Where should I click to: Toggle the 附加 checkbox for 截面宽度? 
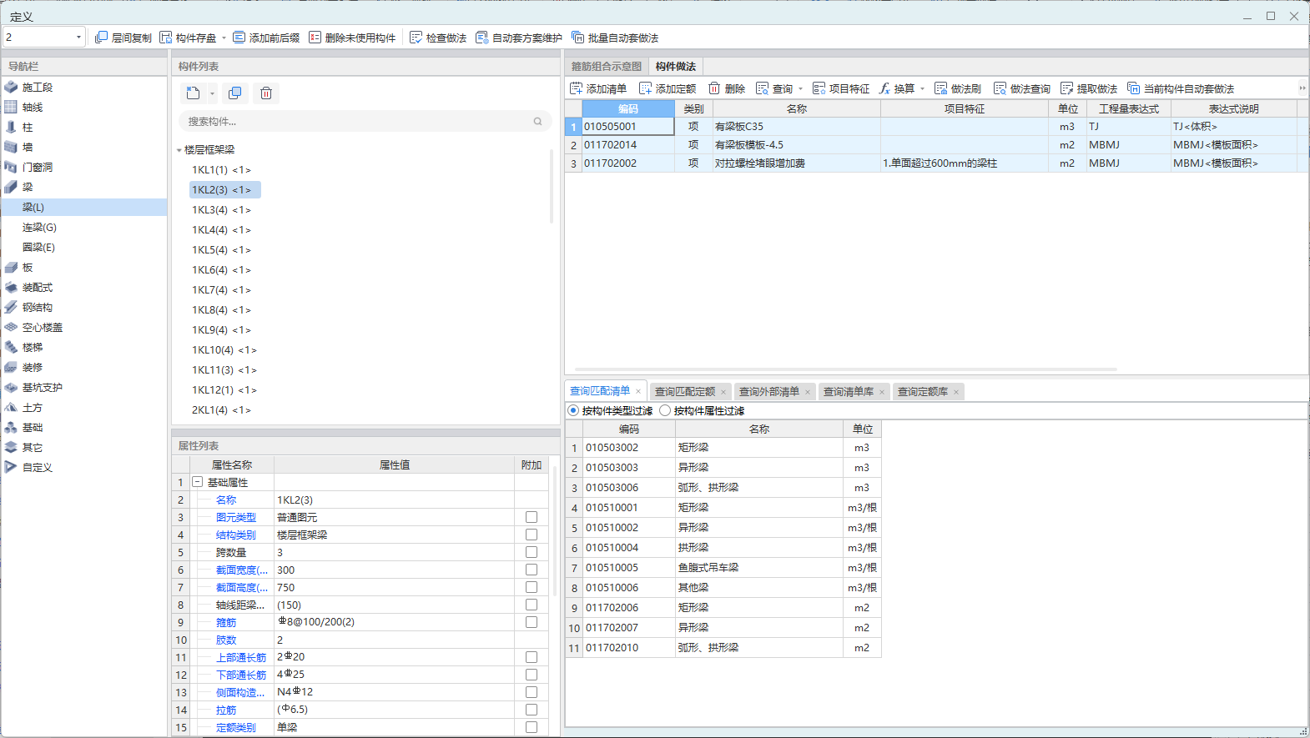coord(532,570)
